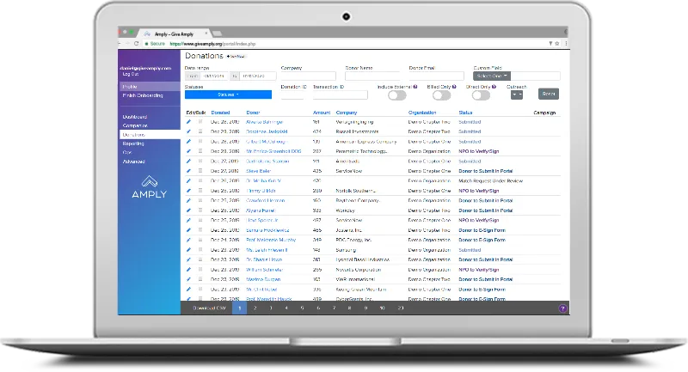Viewport: 688px width, 372px height.
Task: Click the browser back arrow
Action: 120,43
